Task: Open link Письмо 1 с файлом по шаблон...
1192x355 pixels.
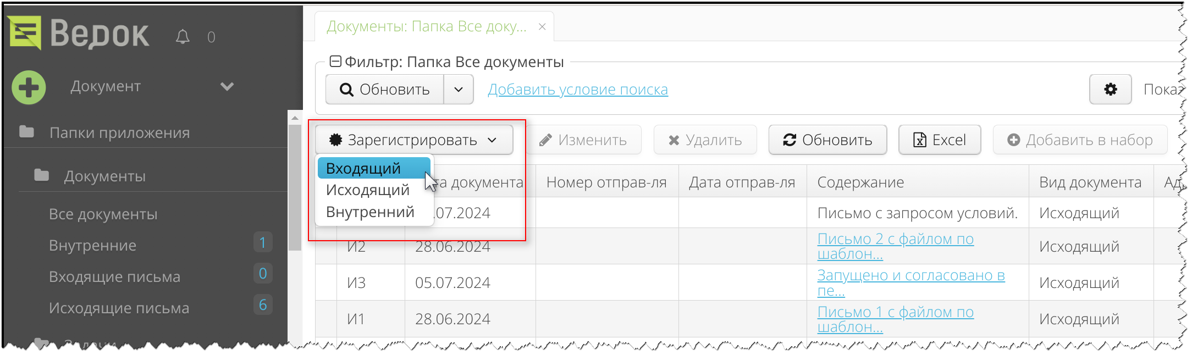Action: [895, 319]
